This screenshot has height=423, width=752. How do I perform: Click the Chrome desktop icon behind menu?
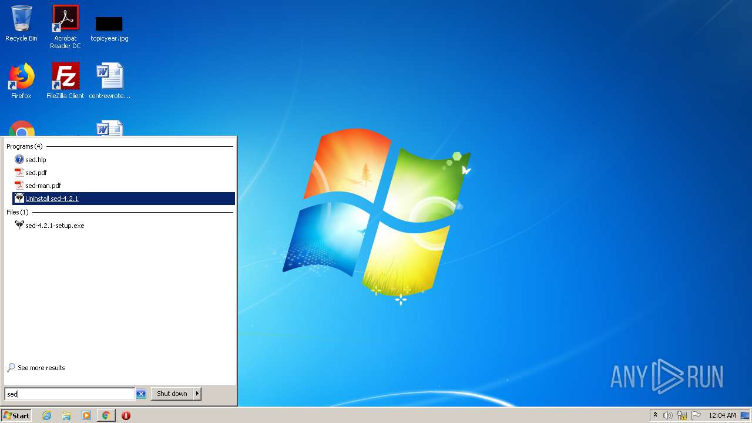pyautogui.click(x=22, y=128)
